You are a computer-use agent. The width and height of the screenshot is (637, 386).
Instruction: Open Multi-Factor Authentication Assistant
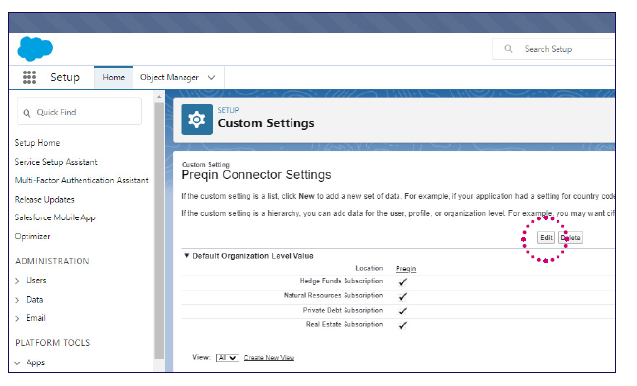81,180
